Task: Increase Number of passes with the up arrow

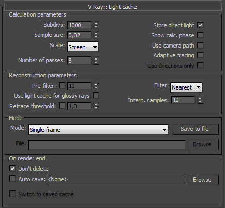Action: 96,58
